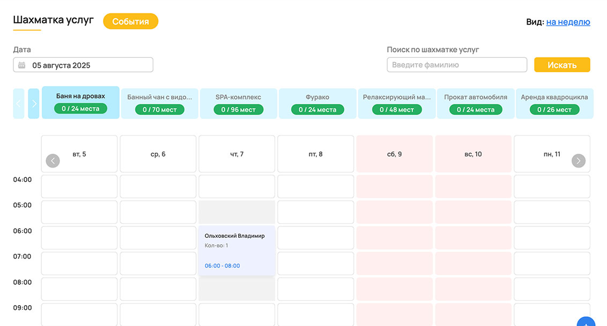Screen dimensions: 607x326
Task: Select the Фурако service tab
Action: (x=317, y=103)
